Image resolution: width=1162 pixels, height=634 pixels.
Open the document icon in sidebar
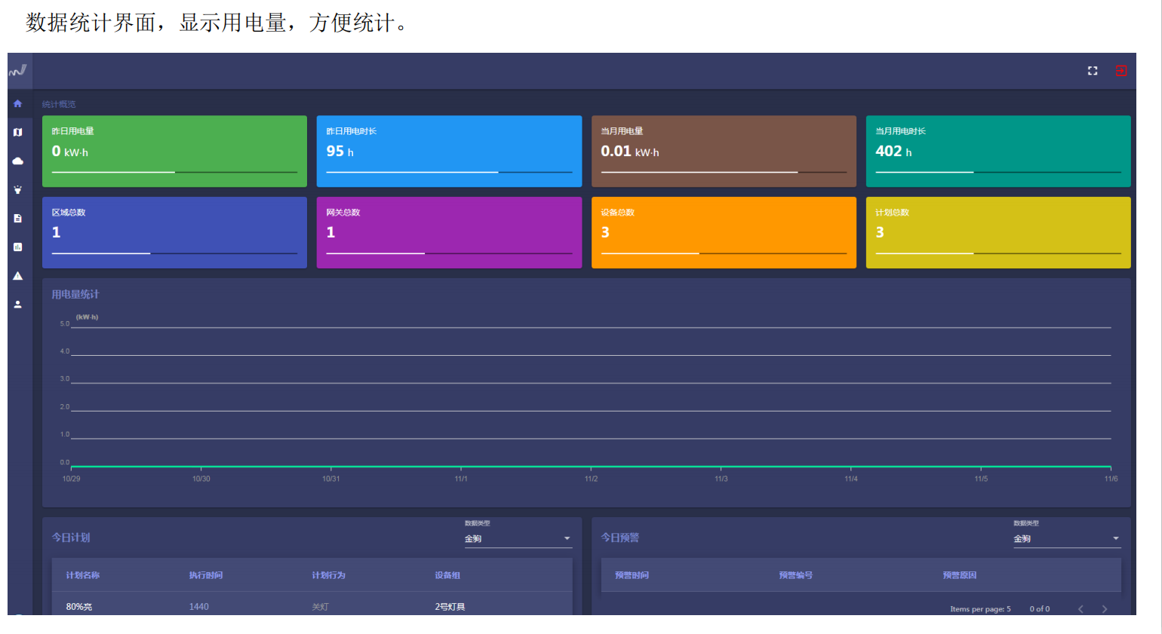(17, 219)
